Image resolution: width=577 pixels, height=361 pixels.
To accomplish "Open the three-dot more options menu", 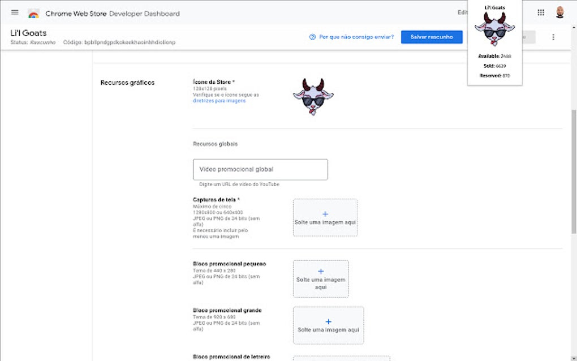I will [x=553, y=37].
